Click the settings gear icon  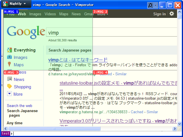172,14
